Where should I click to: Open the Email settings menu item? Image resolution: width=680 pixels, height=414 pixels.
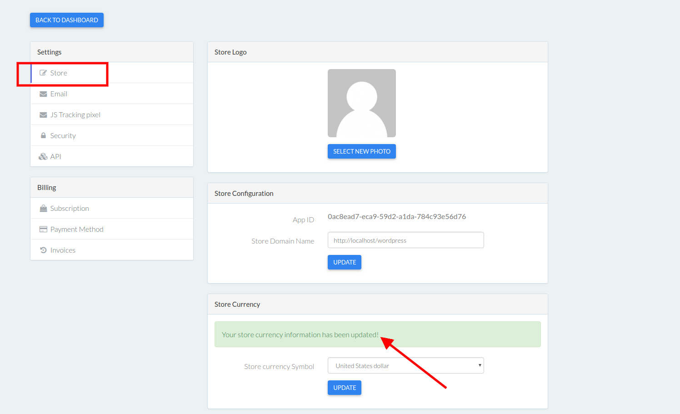coord(112,94)
